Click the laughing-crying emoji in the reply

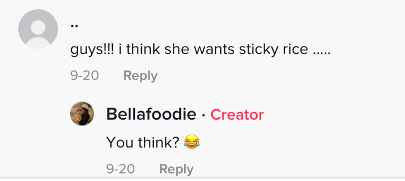[192, 142]
